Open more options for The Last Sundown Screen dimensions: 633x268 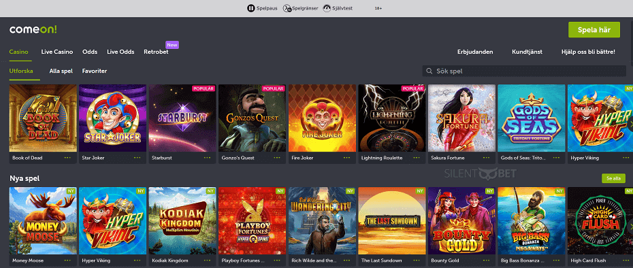click(417, 261)
